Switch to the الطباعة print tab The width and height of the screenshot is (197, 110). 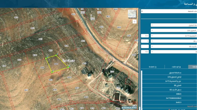click(153, 67)
